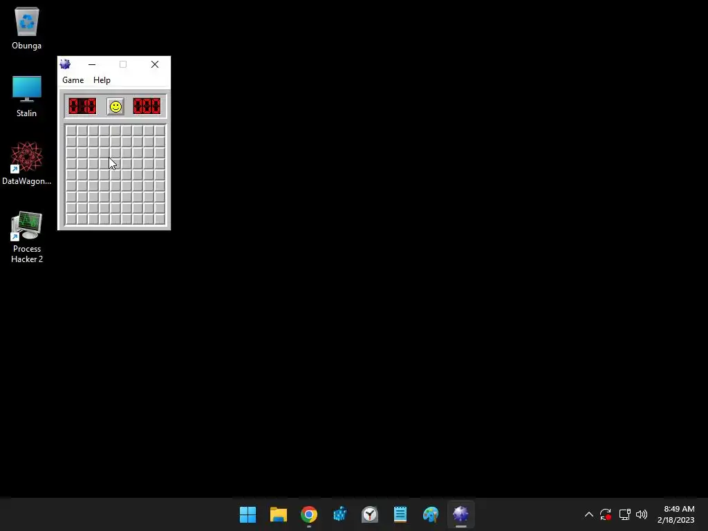Select the Stalin computer desktop icon

point(27,96)
